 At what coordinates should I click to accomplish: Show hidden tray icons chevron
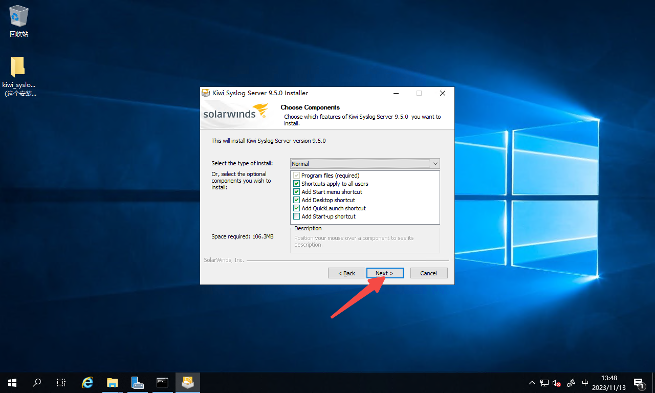point(532,383)
